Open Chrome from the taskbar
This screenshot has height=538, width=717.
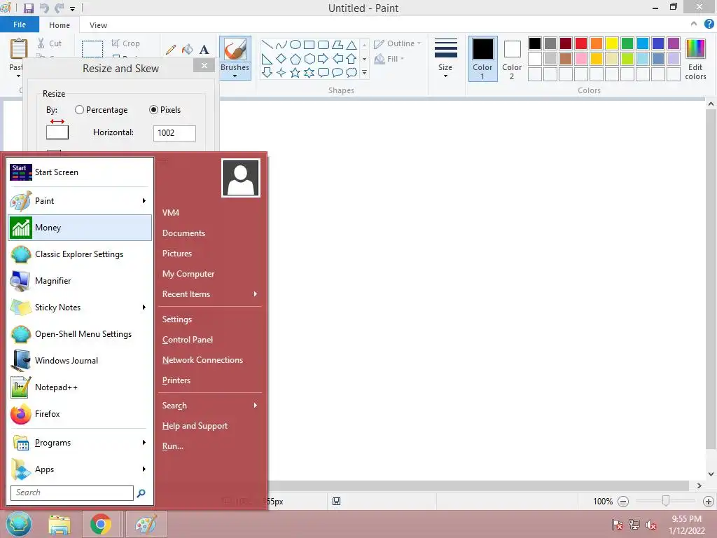point(101,524)
